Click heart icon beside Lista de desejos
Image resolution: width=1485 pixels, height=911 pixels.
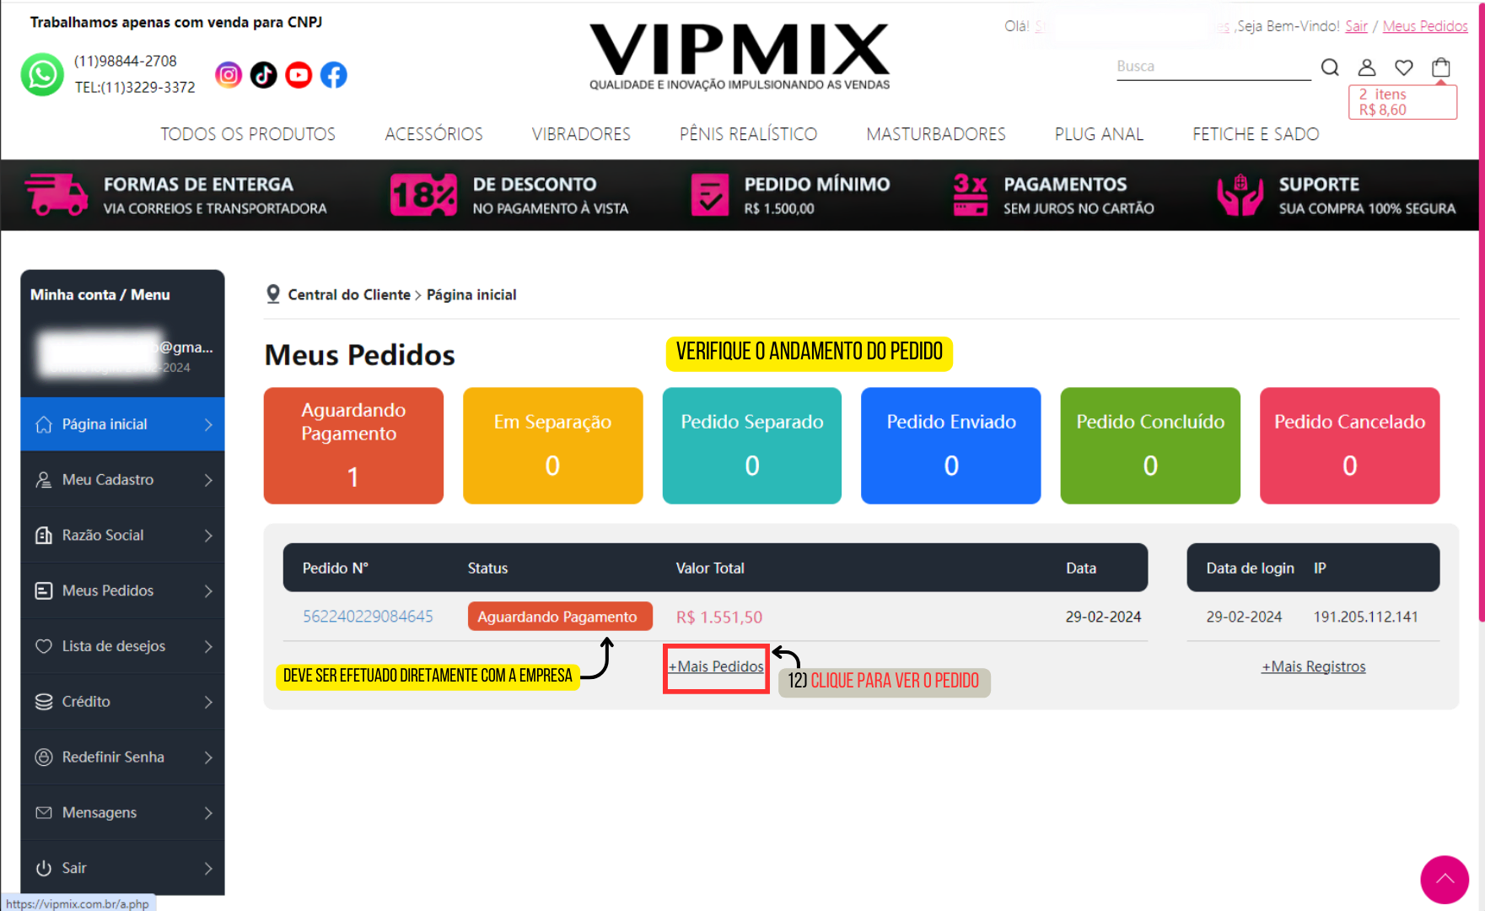[44, 646]
